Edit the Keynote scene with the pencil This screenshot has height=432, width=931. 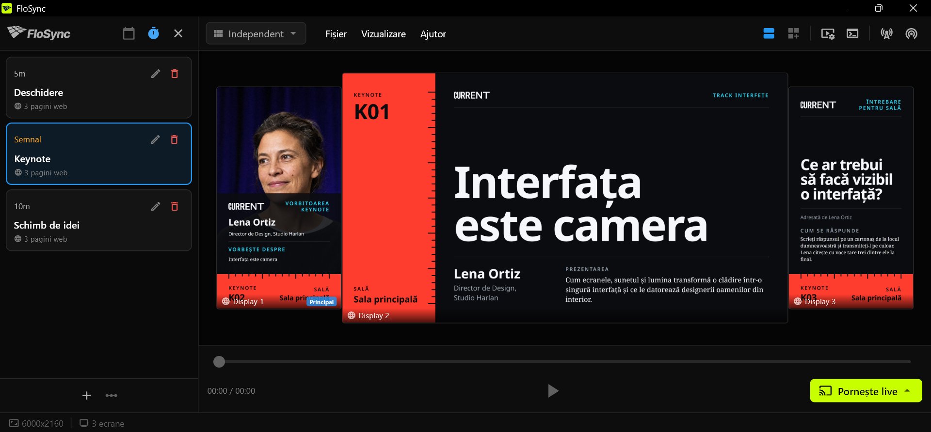point(155,139)
